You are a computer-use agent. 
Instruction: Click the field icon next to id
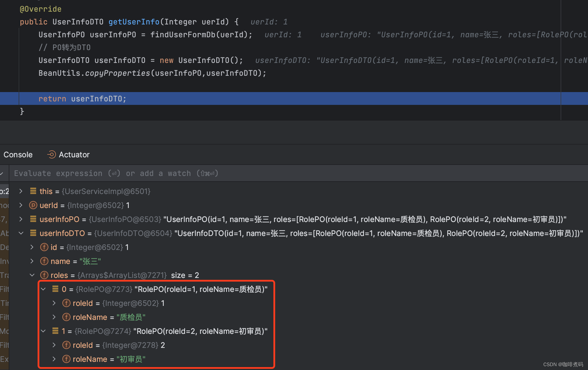(x=44, y=247)
